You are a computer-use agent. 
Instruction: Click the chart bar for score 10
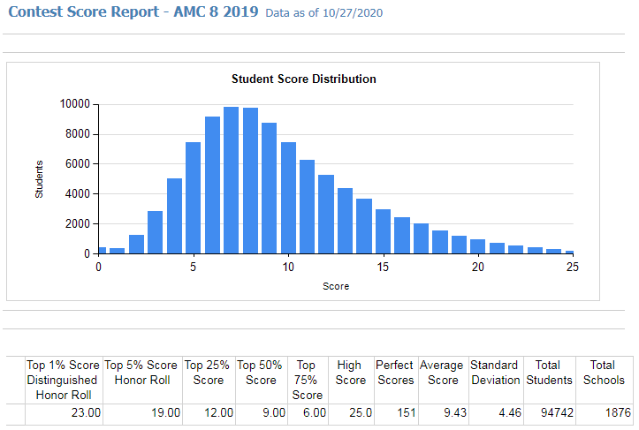tap(288, 198)
